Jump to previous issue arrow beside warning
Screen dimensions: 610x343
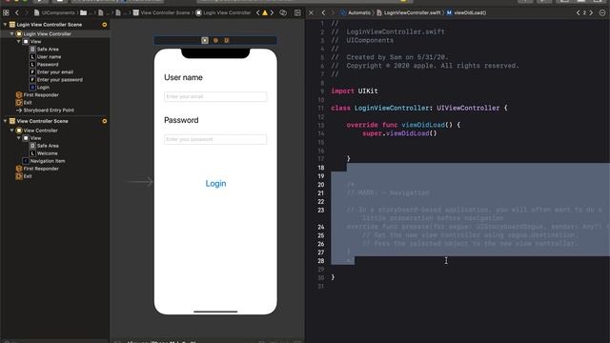257,12
